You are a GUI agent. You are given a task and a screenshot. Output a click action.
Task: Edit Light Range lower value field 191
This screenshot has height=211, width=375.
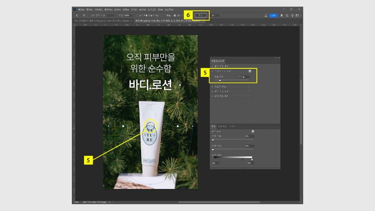click(x=215, y=163)
